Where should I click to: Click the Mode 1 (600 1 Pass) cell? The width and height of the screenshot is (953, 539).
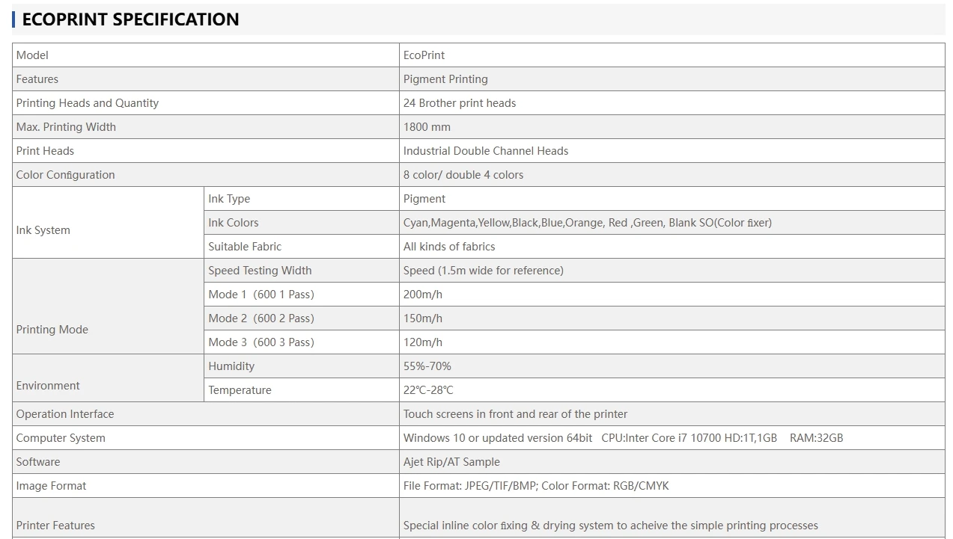302,295
